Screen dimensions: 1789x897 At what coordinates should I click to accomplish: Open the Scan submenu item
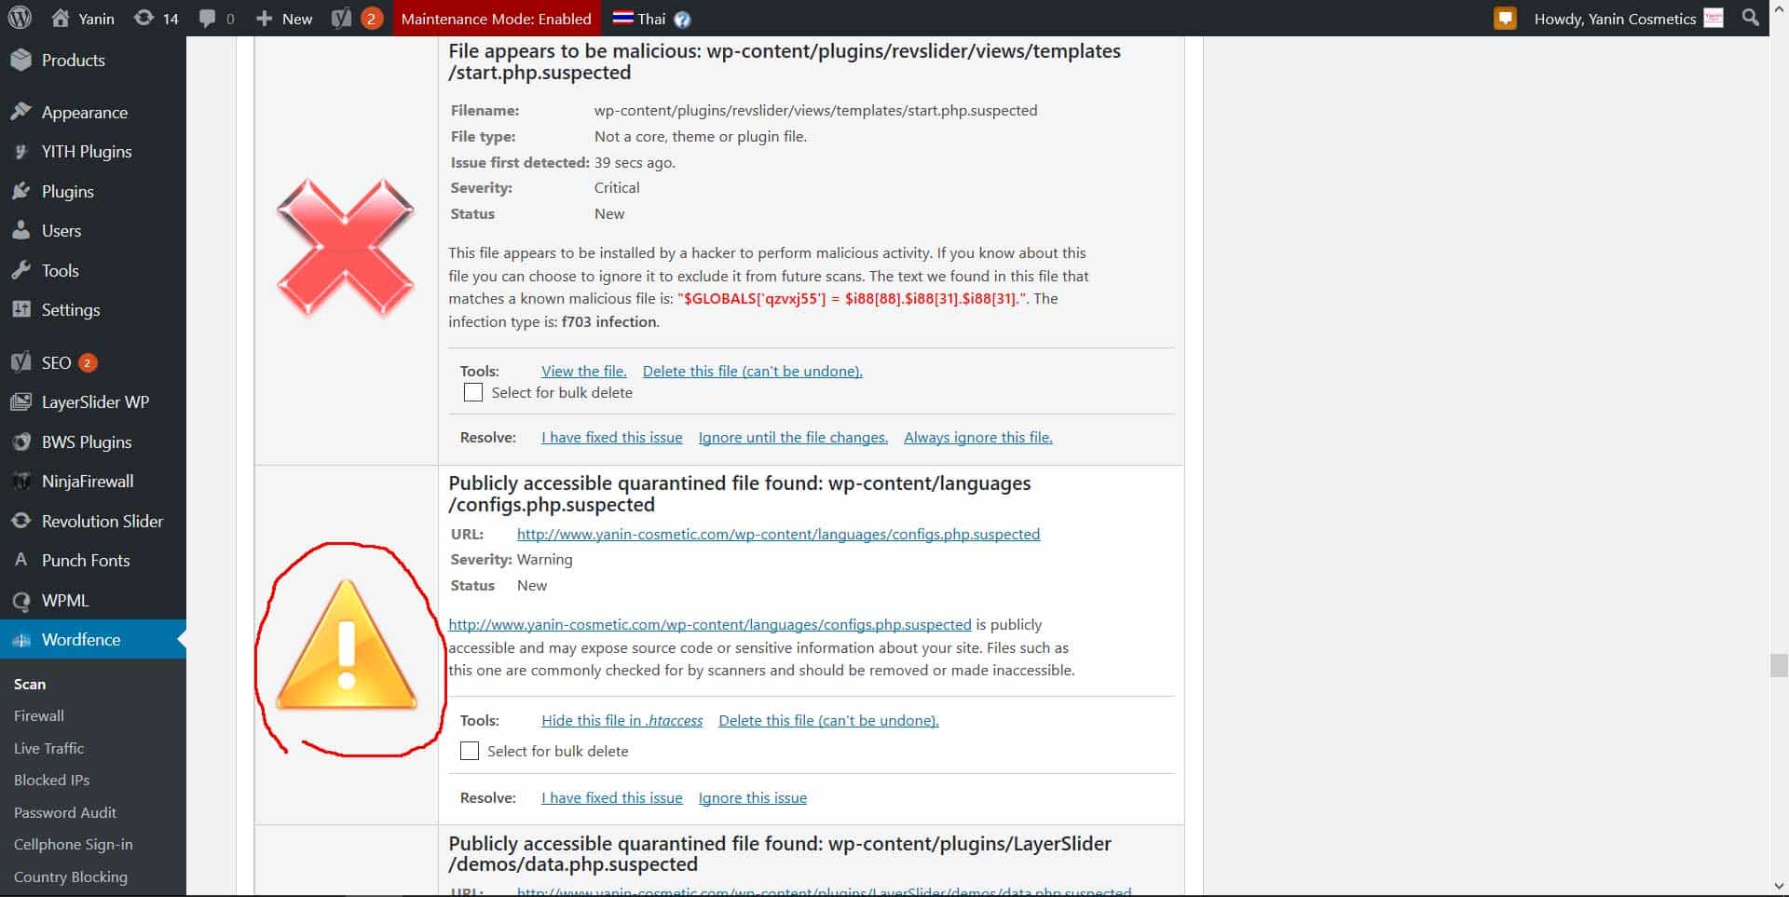pos(30,684)
